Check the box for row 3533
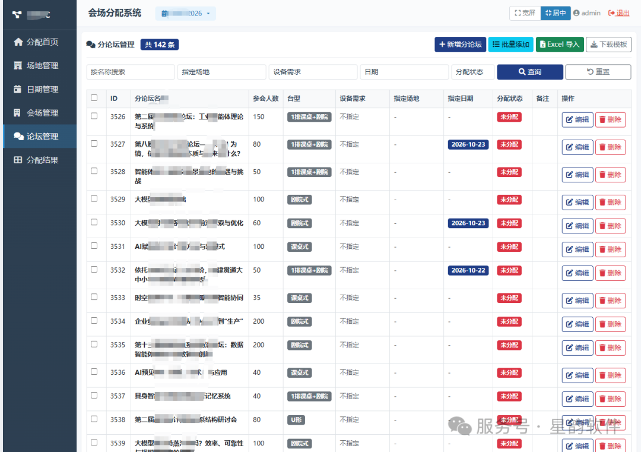 (94, 297)
